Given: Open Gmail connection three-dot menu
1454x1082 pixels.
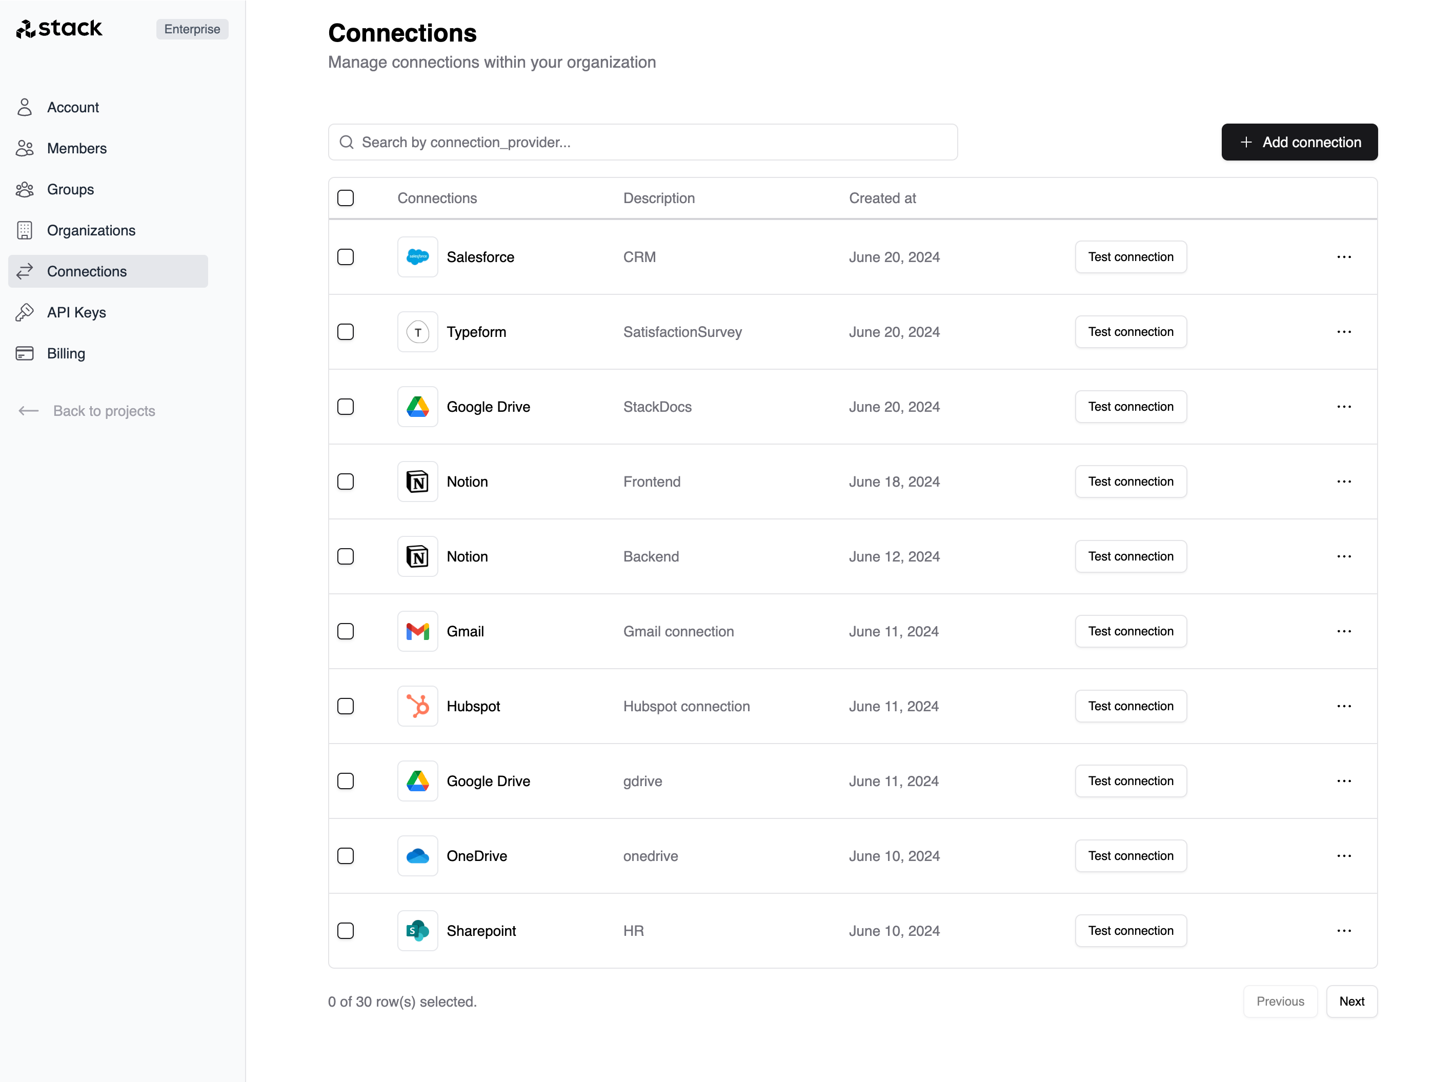Looking at the screenshot, I should click(x=1344, y=631).
